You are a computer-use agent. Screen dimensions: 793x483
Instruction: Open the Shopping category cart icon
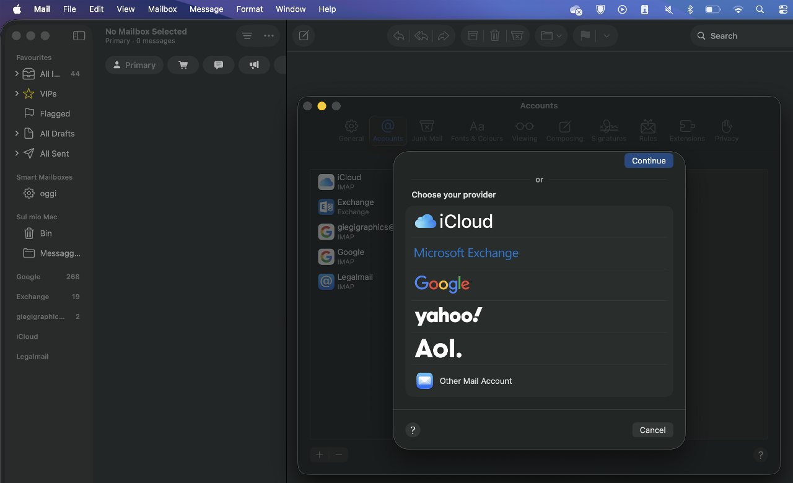(x=183, y=65)
